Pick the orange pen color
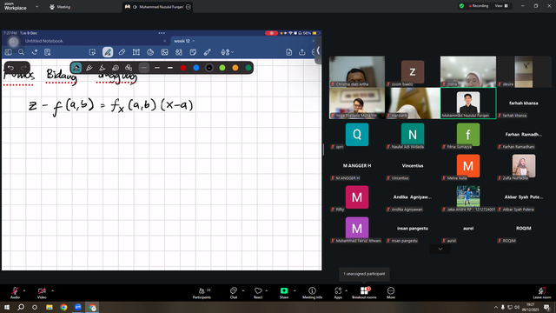556x313 pixels. pos(235,68)
